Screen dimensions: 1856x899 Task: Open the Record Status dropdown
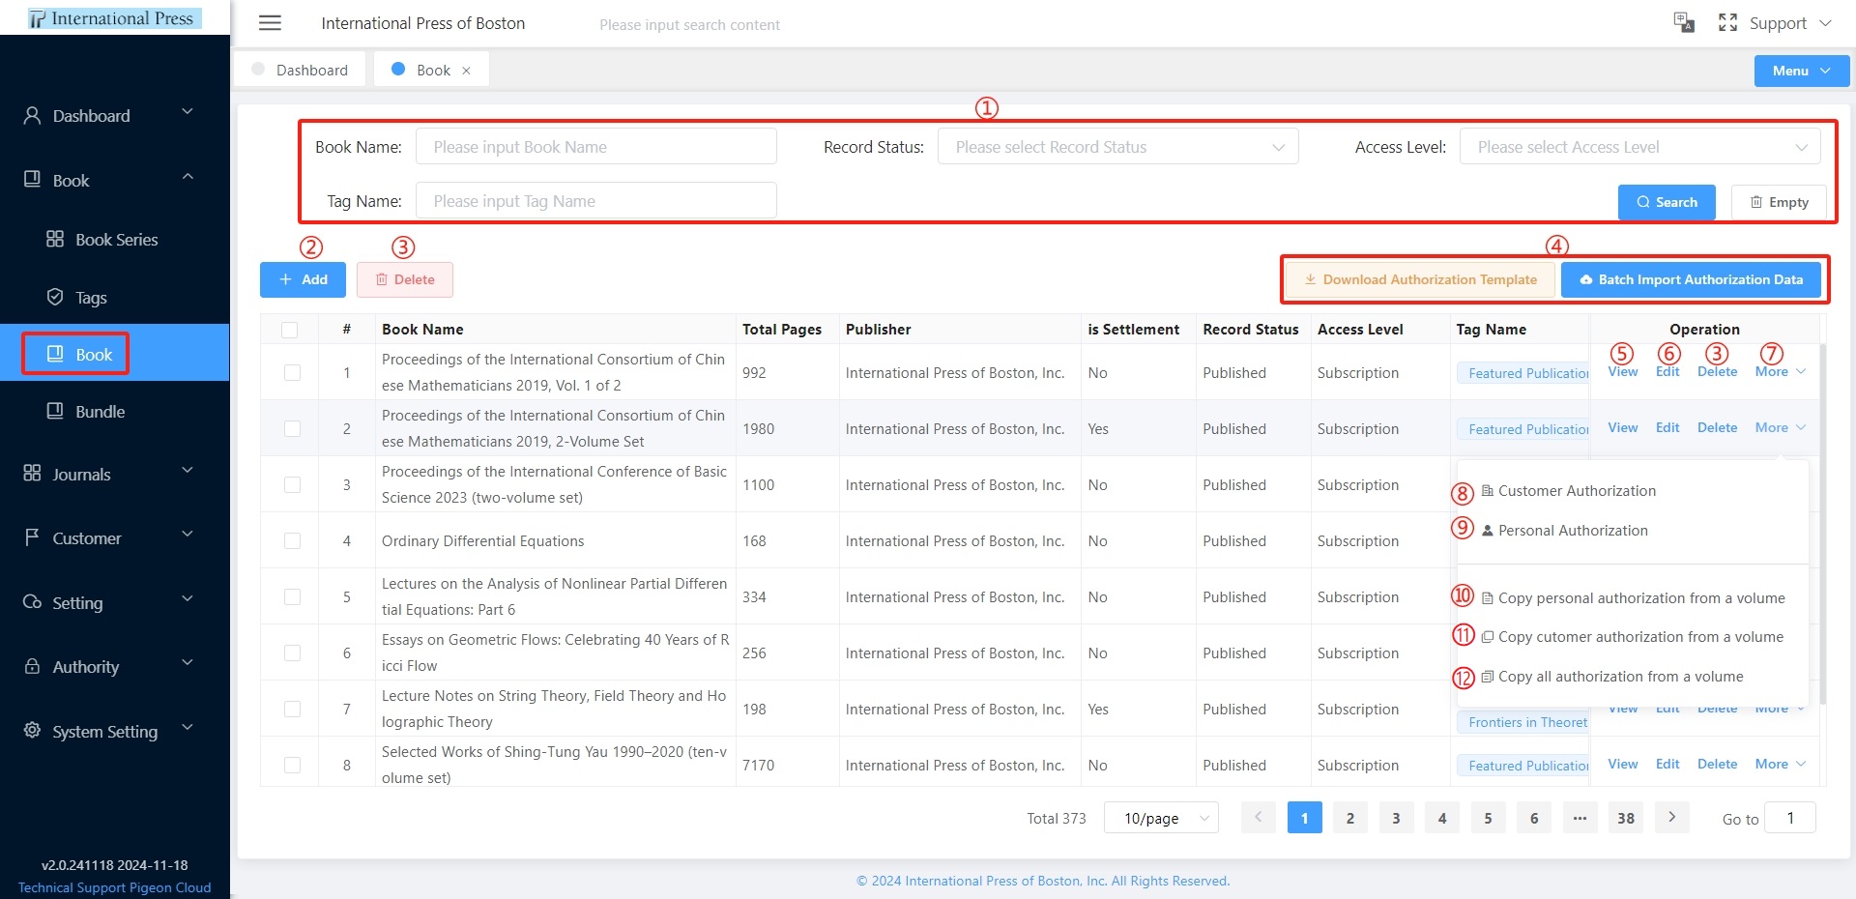point(1117,147)
